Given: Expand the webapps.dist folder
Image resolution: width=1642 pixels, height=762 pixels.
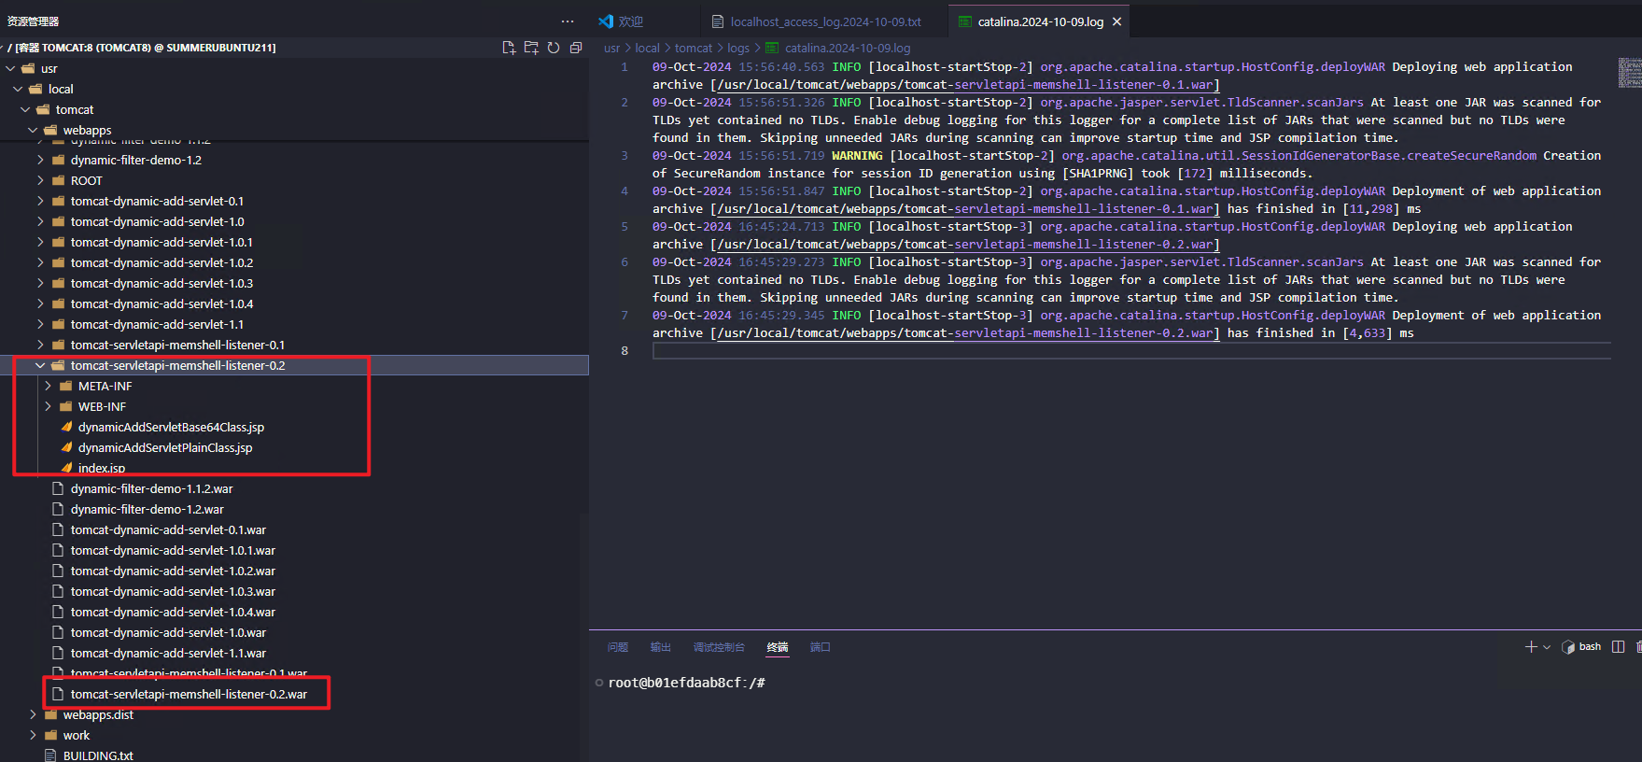Looking at the screenshot, I should pyautogui.click(x=34, y=714).
